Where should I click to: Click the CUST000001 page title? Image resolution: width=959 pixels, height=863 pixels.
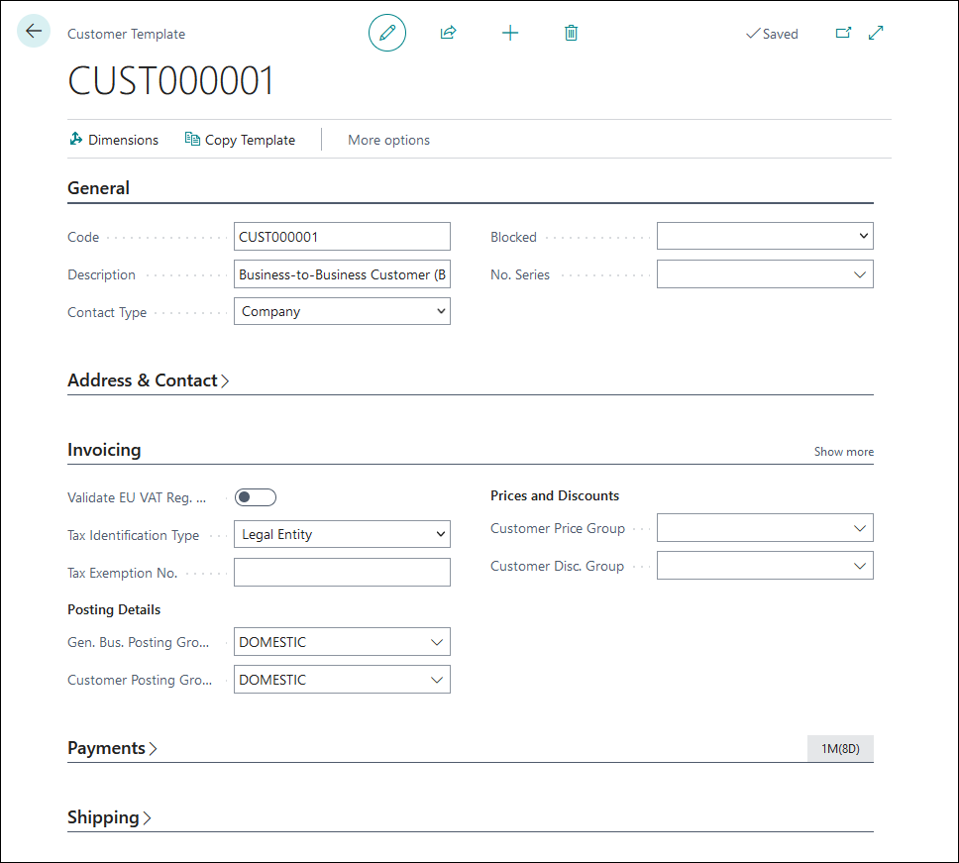pos(170,80)
